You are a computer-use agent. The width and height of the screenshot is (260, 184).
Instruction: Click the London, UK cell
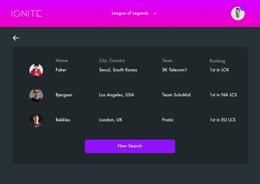(x=111, y=120)
